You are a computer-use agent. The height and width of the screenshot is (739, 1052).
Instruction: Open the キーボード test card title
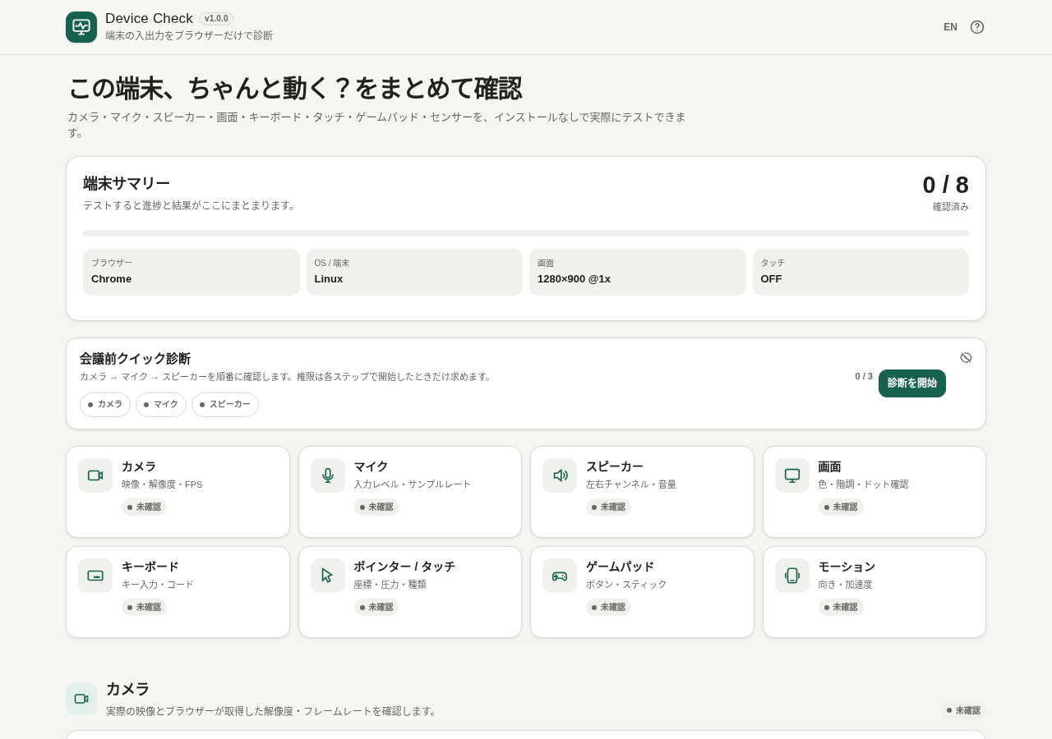(x=150, y=567)
